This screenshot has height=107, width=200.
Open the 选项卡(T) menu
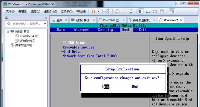click(x=66, y=12)
